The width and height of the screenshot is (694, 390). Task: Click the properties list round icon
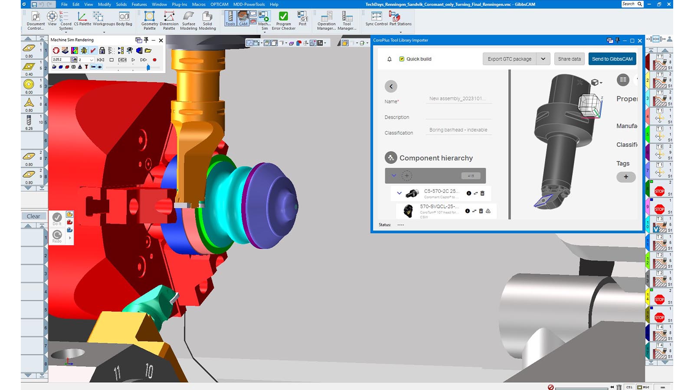623,80
